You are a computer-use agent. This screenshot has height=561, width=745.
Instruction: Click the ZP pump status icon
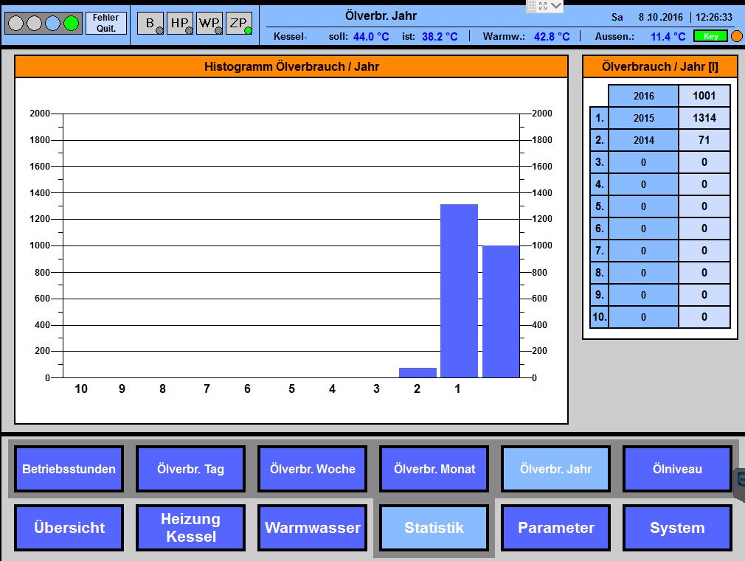239,24
